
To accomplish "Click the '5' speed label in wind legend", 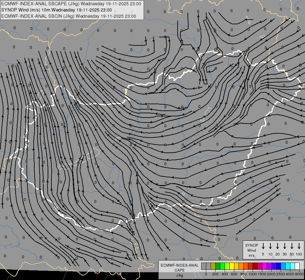I will pyautogui.click(x=263, y=254).
